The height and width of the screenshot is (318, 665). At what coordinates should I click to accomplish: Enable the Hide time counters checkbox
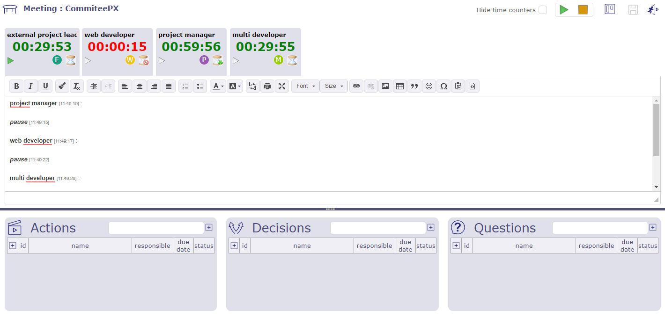pos(543,9)
